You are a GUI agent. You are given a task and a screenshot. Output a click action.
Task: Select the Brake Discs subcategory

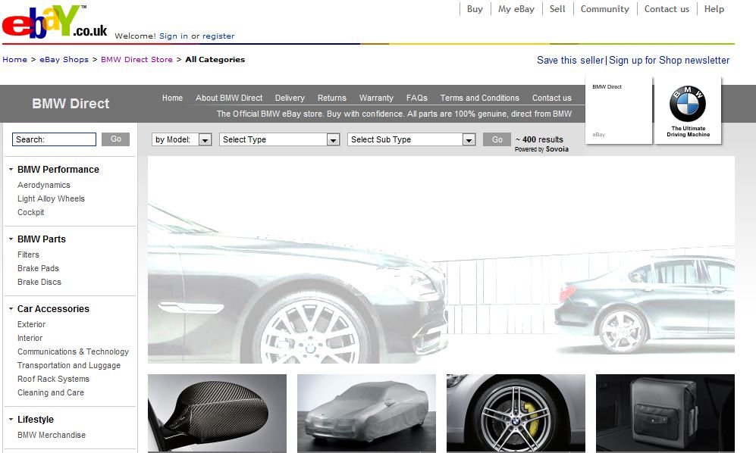(x=39, y=282)
